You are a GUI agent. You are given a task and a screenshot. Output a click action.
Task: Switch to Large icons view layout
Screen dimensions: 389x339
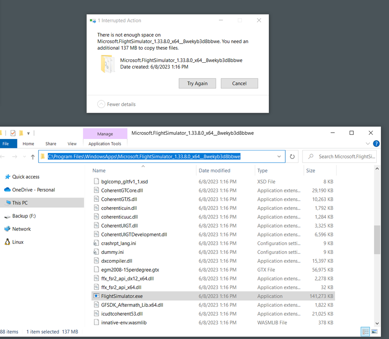[375, 331]
